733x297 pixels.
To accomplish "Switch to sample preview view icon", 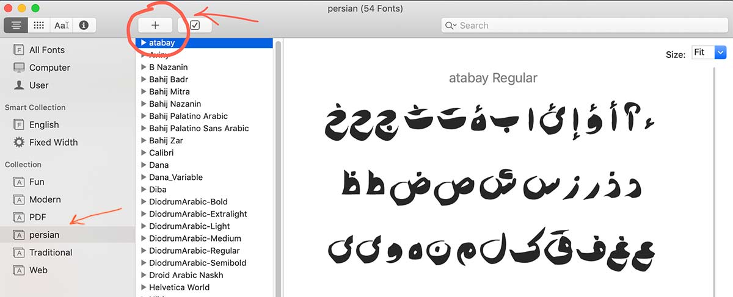I will [15, 25].
